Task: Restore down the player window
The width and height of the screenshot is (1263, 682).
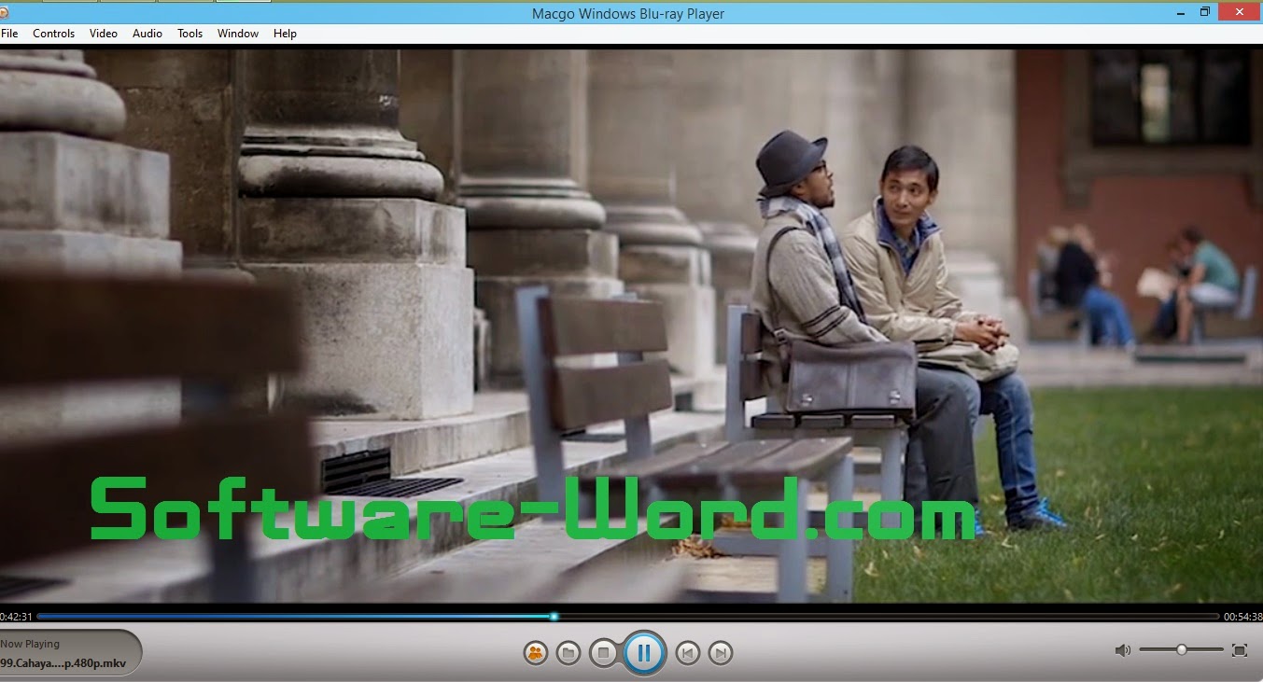Action: click(x=1205, y=12)
